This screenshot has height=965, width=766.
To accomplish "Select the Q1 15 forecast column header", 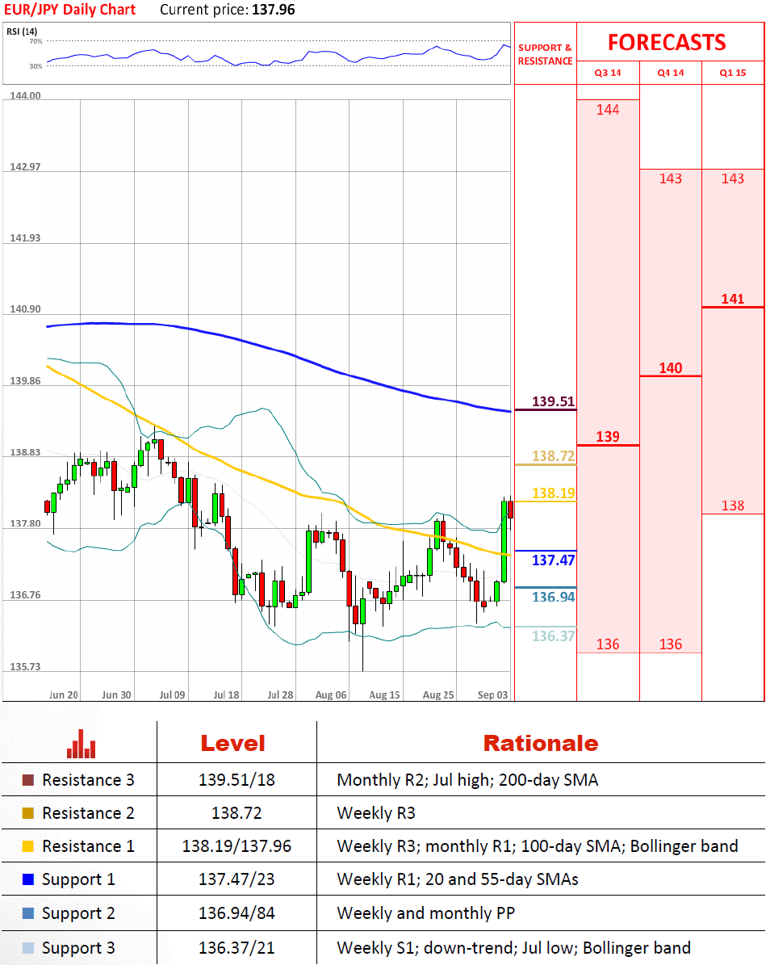I will [733, 73].
